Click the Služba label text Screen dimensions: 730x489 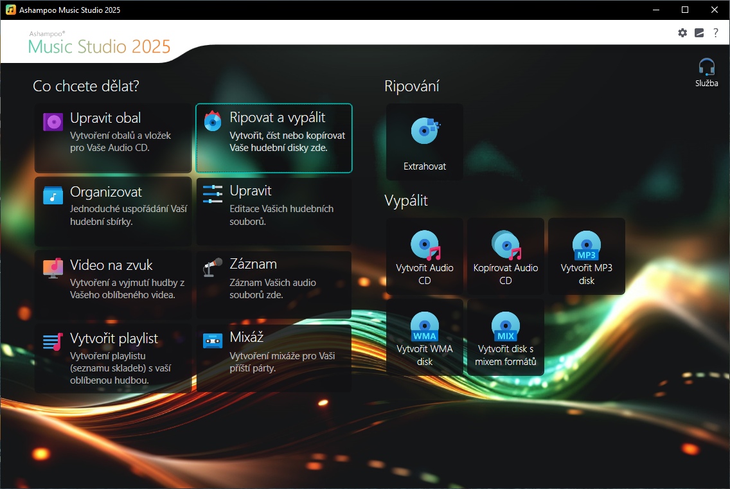pos(706,84)
